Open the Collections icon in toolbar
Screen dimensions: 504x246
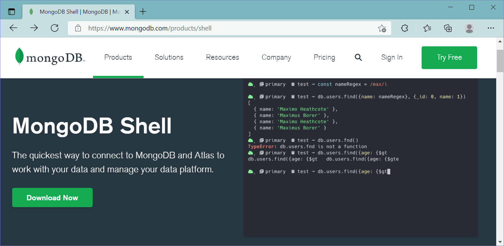(x=448, y=28)
